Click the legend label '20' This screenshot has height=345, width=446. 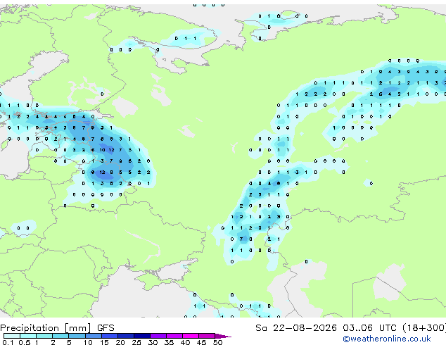(120, 342)
